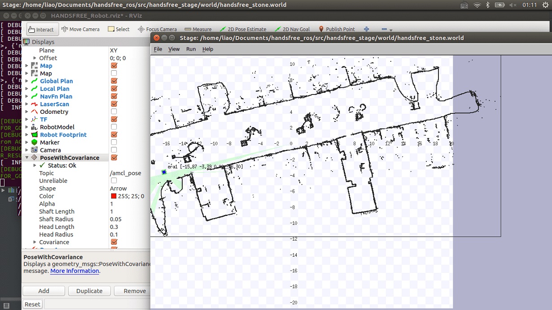Pick the Measure tool
This screenshot has width=552, height=310.
[197, 29]
